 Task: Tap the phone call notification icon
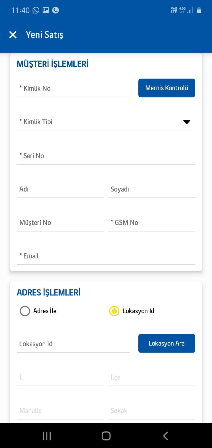pos(56,10)
